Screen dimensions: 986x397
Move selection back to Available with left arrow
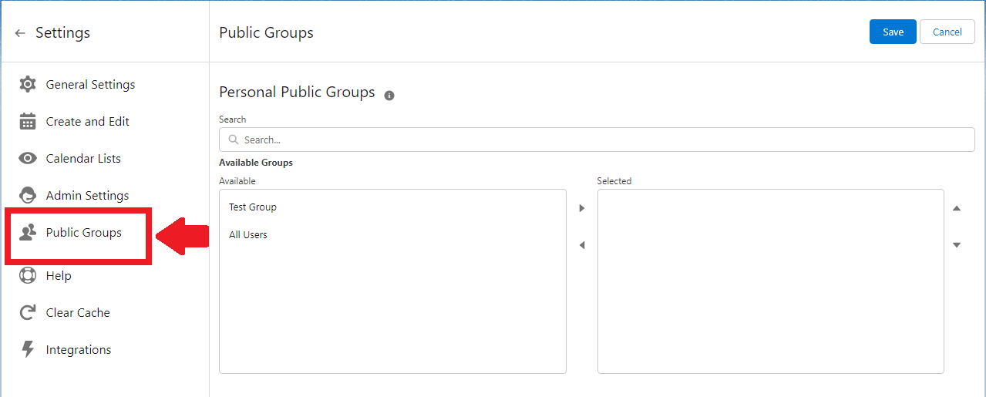[x=582, y=245]
